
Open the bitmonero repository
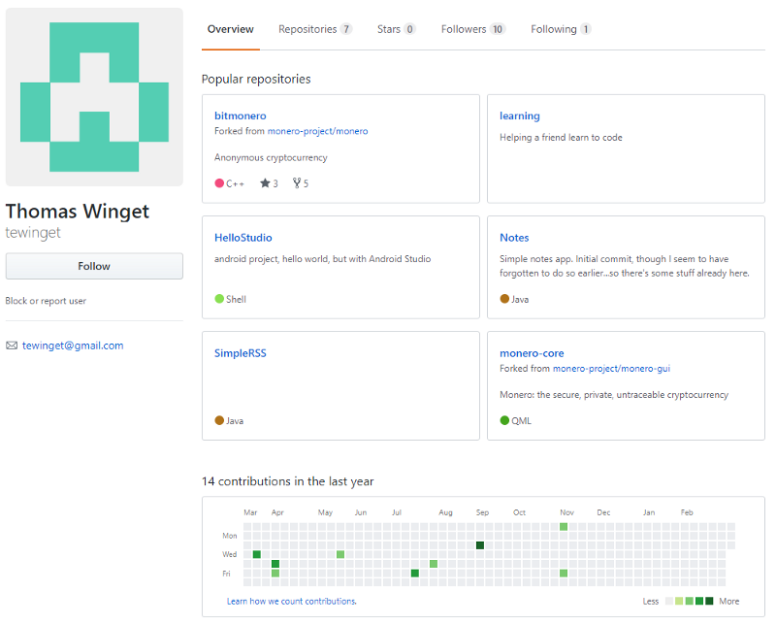tap(240, 115)
